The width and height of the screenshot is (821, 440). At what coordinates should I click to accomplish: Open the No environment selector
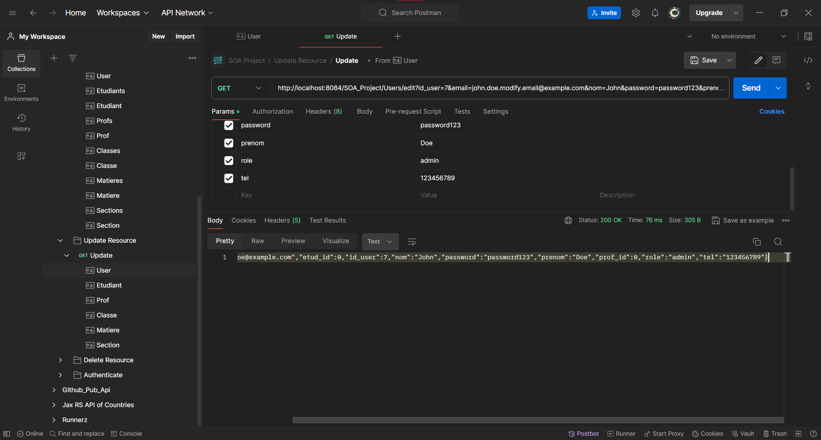pos(749,36)
